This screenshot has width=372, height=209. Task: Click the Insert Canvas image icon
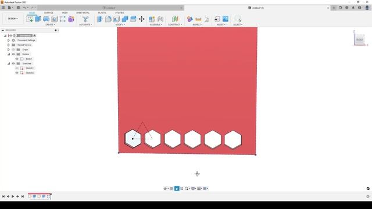pyautogui.click(x=226, y=19)
